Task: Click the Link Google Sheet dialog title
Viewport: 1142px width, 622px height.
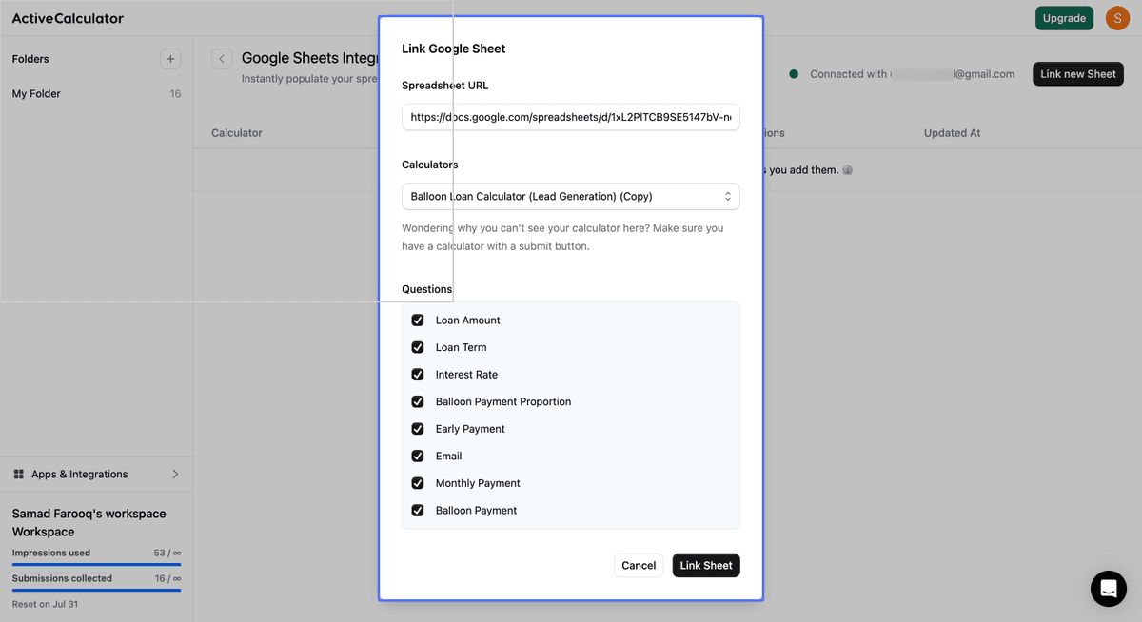Action: point(454,49)
